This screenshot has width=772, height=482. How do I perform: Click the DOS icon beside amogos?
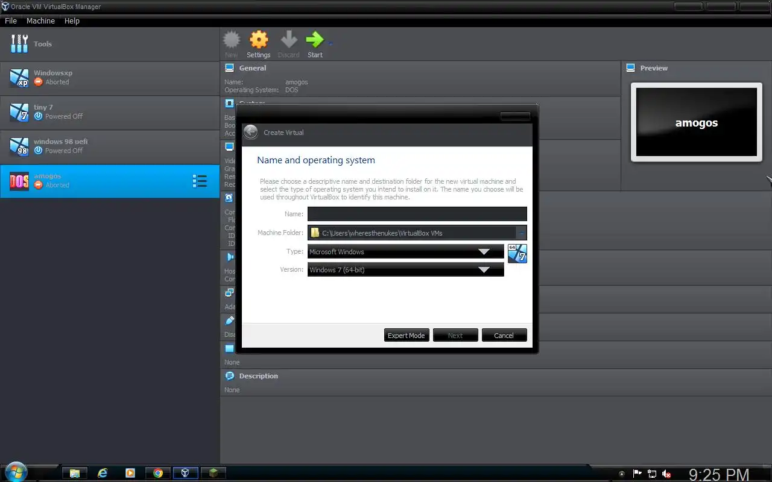click(19, 181)
